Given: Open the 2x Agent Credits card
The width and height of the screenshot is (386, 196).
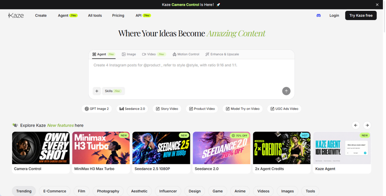Looking at the screenshot, I should [x=282, y=153].
